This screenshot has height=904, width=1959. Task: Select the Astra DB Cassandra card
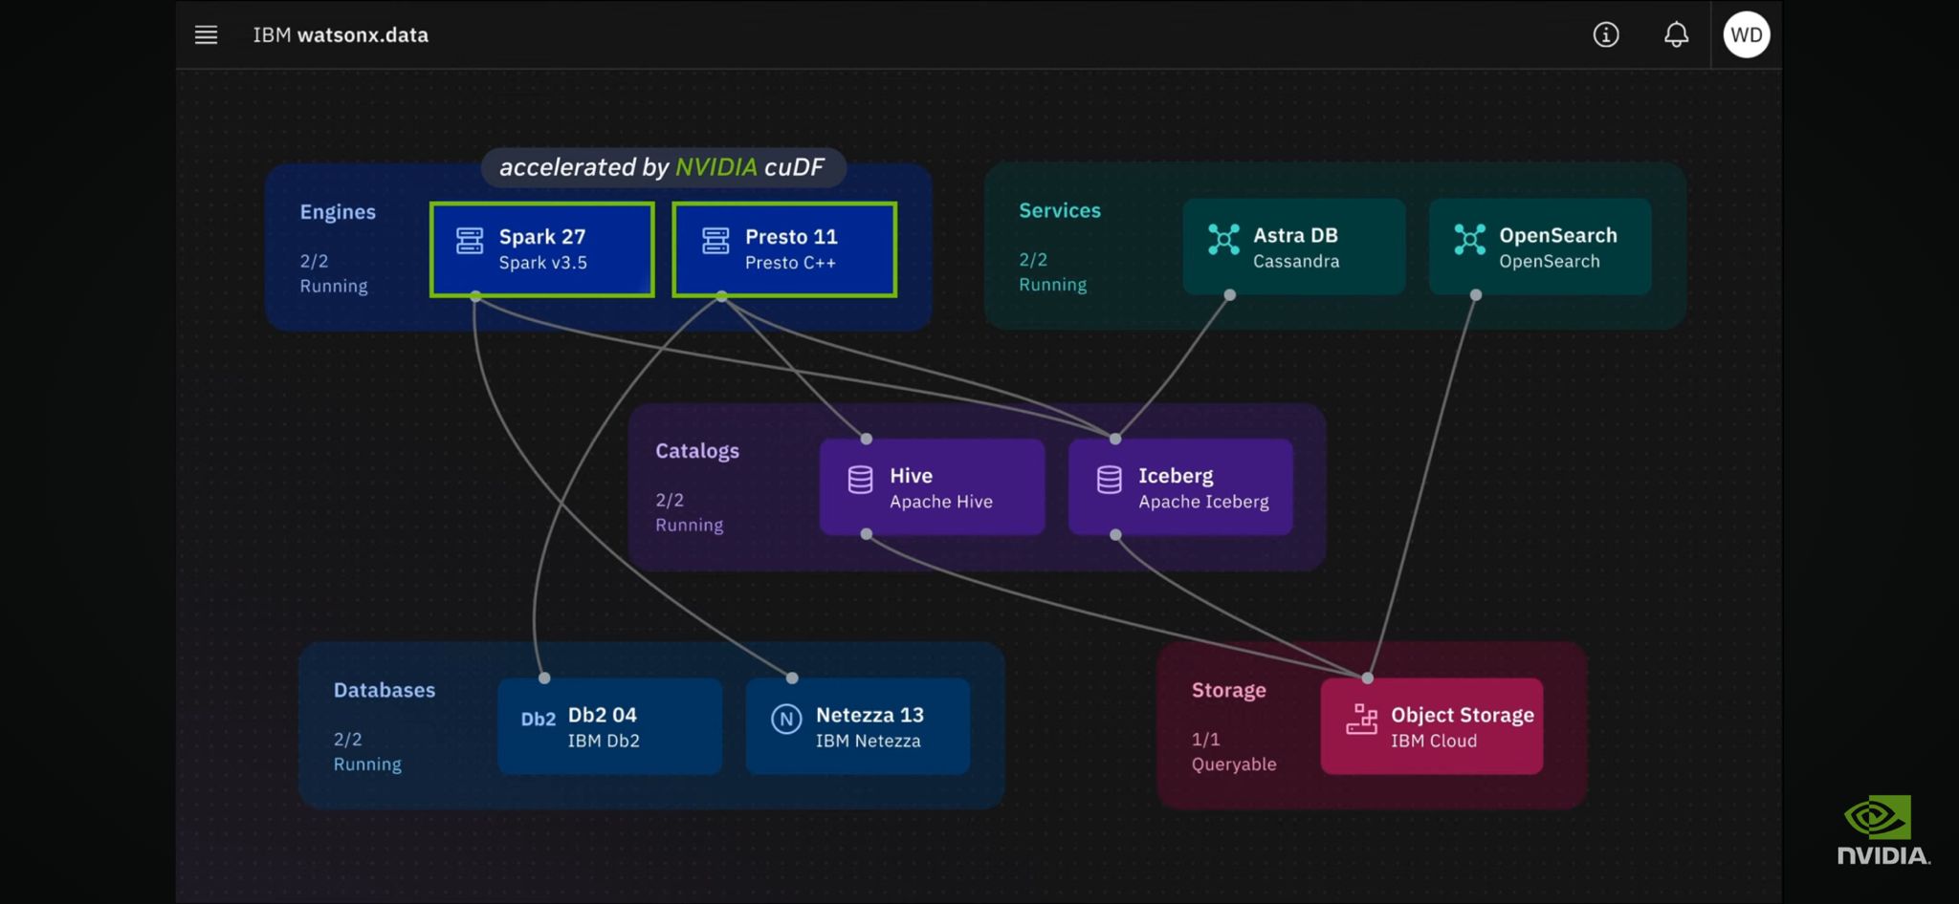pyautogui.click(x=1294, y=247)
